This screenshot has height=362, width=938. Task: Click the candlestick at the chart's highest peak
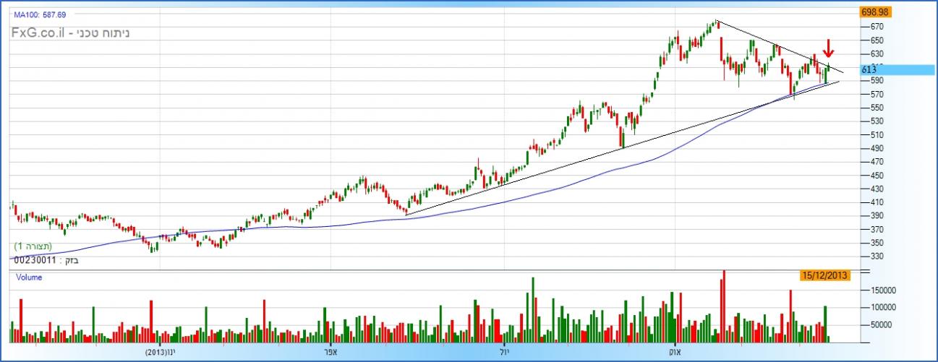(716, 23)
